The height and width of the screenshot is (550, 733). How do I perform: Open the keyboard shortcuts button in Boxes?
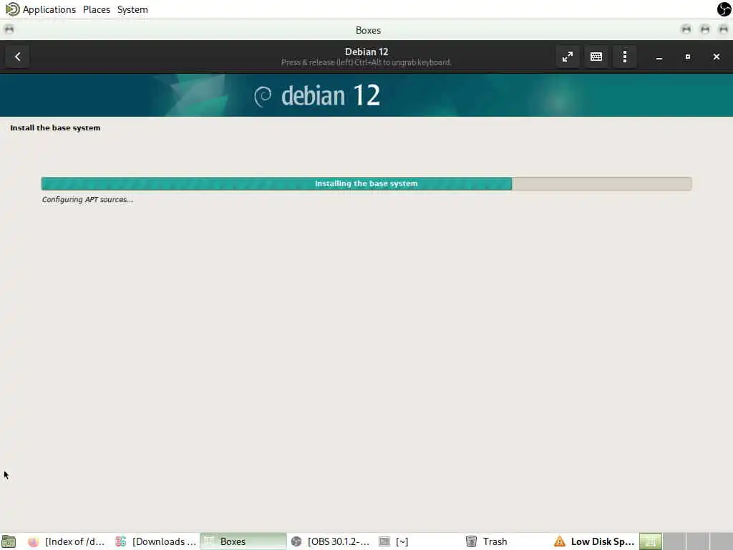tap(596, 57)
